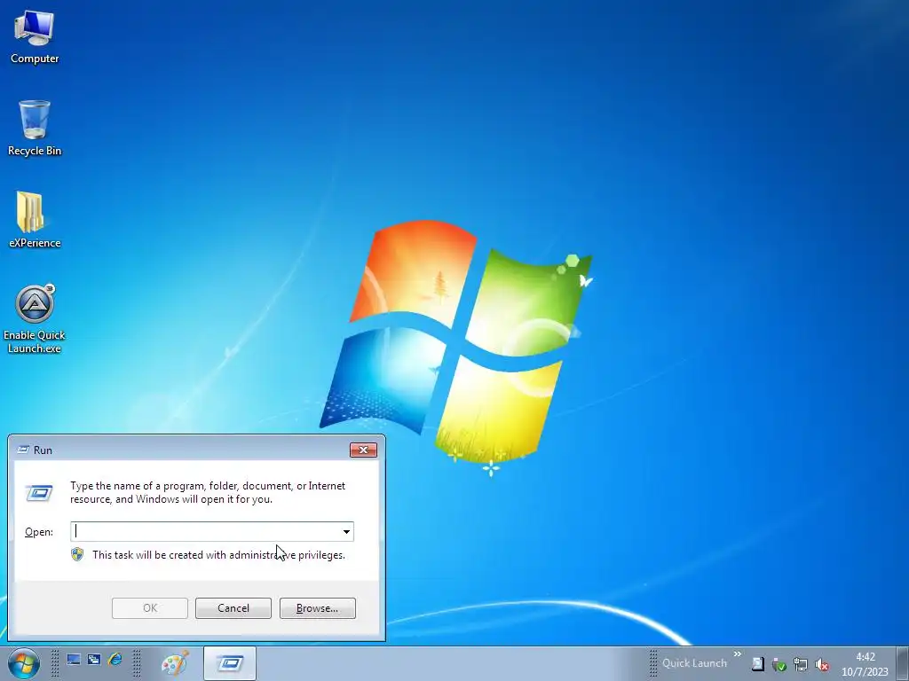Viewport: 909px width, 681px height.
Task: Open the Run dialog Open dropdown arrow
Action: 346,532
